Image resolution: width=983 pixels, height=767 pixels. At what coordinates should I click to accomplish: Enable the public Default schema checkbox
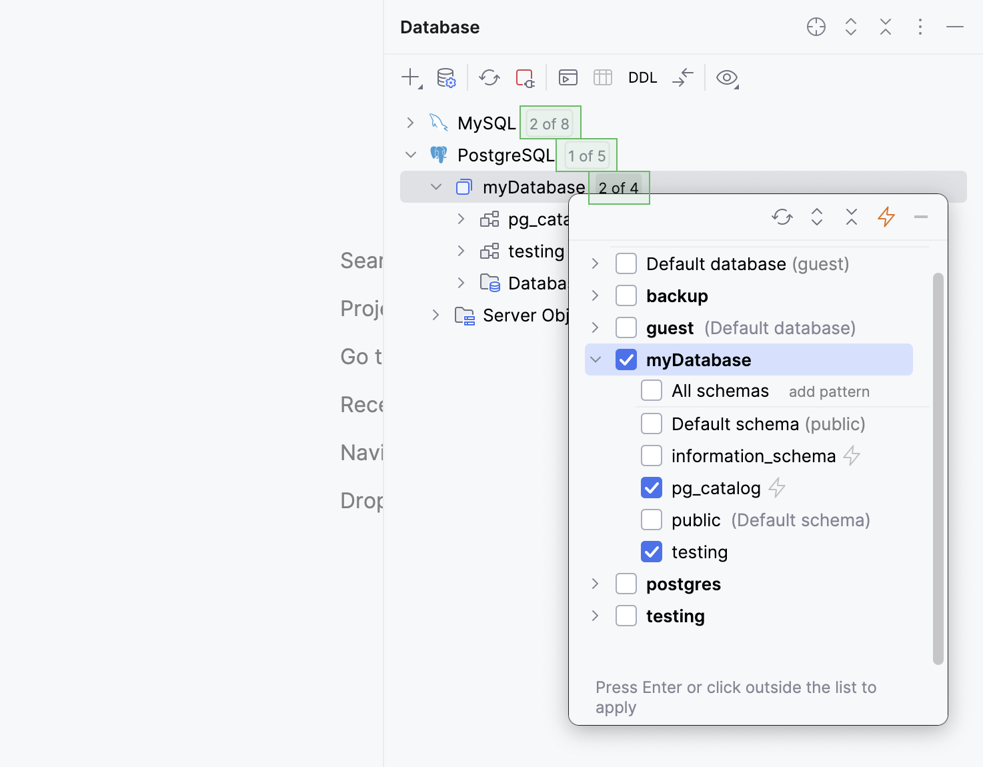[652, 520]
